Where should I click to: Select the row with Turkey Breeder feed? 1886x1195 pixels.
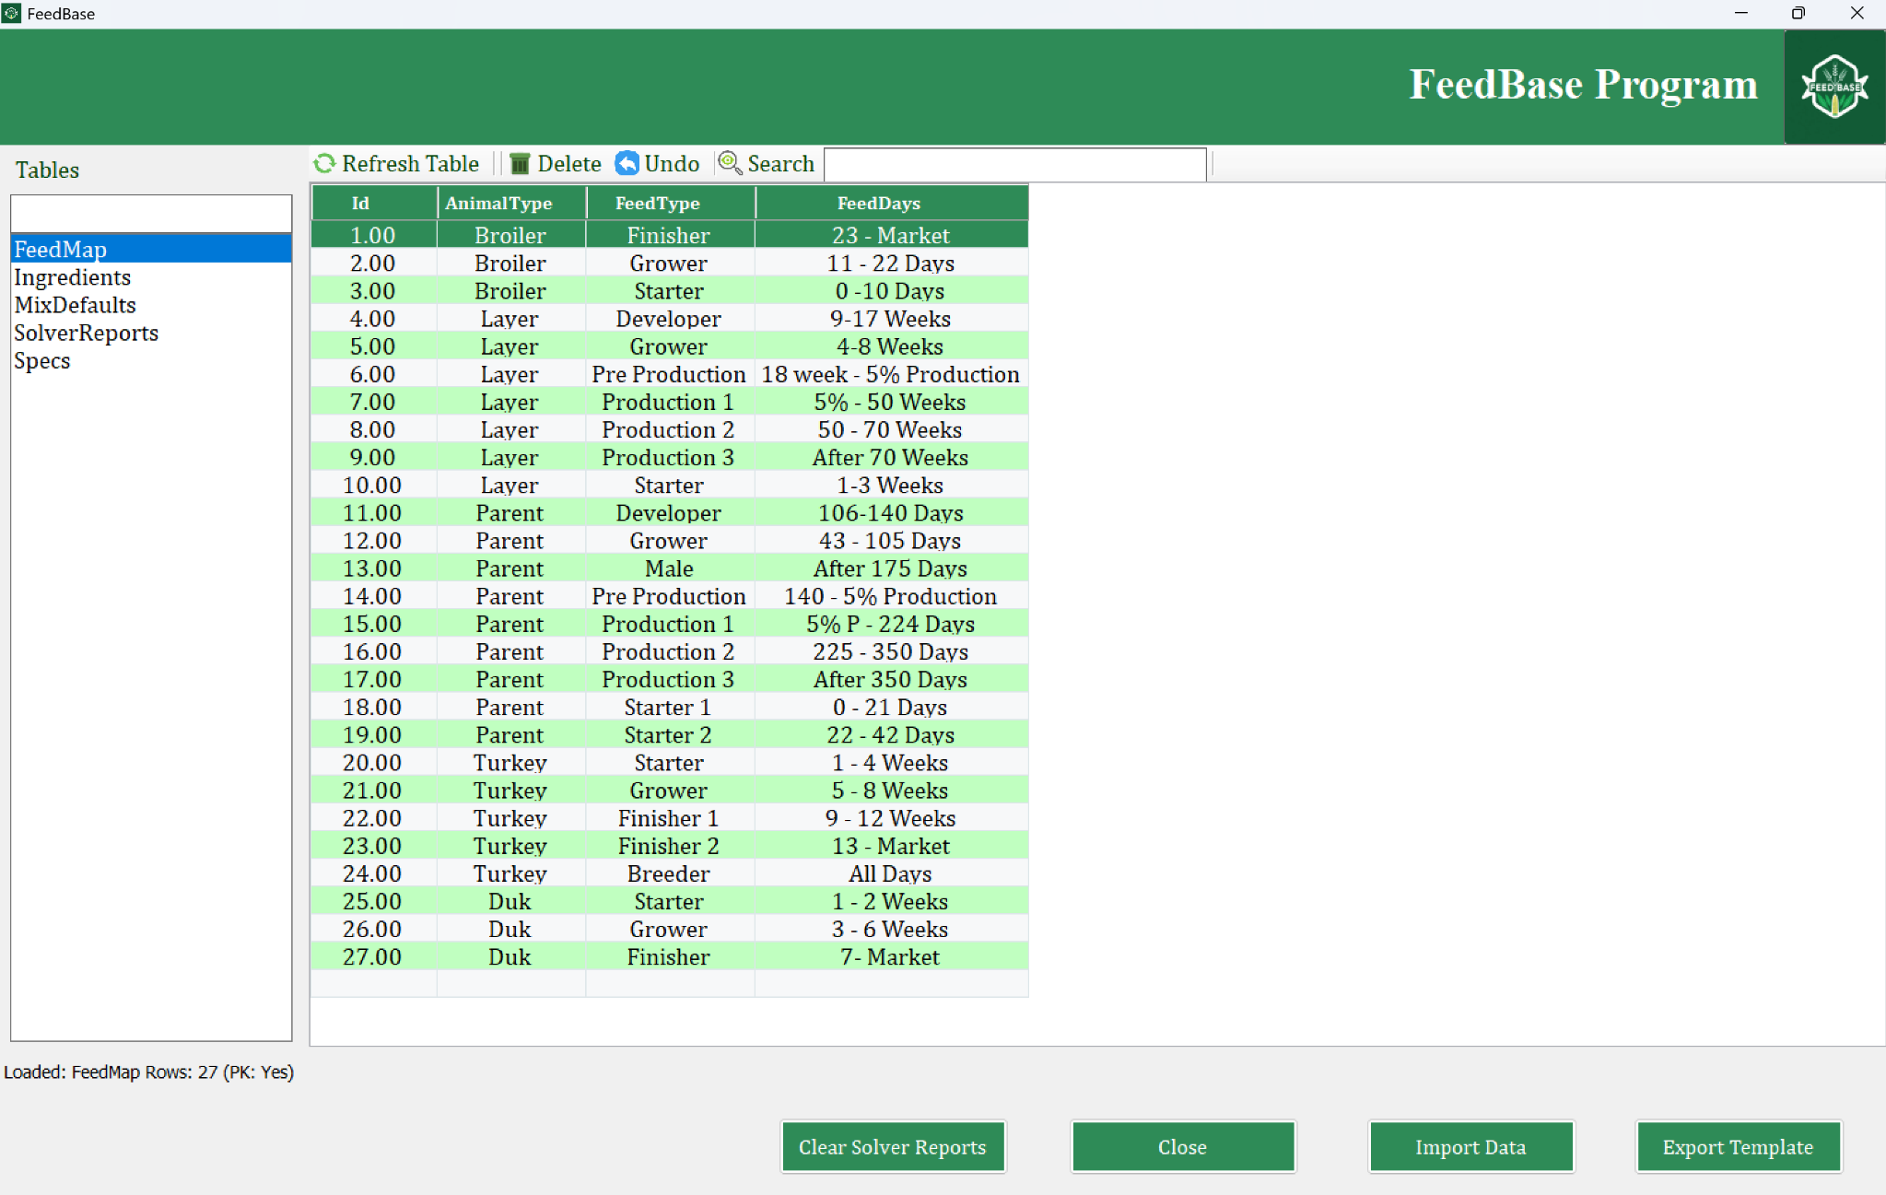pos(668,873)
